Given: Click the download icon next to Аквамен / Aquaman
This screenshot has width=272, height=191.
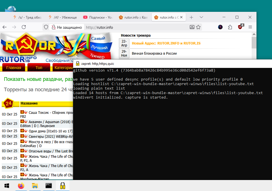Looking at the screenshot, I should coord(22,121).
